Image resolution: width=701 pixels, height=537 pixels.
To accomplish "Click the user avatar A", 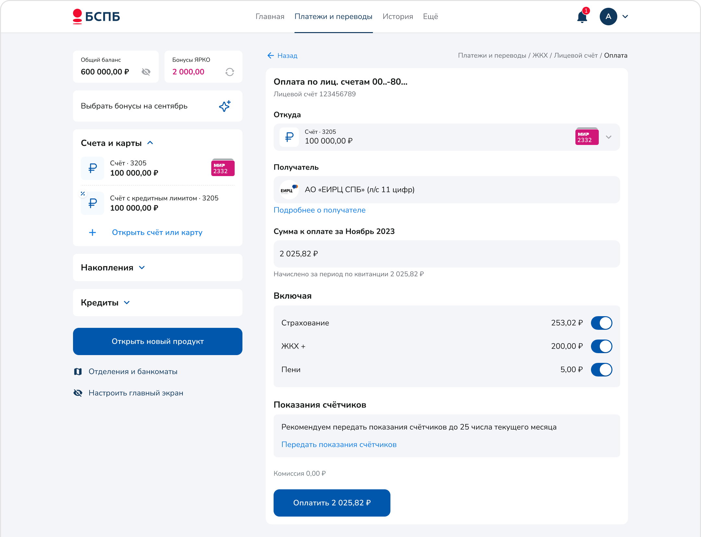I will pyautogui.click(x=608, y=17).
